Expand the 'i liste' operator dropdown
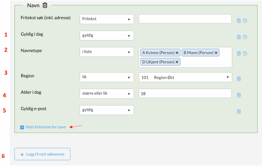Viewport: 262px width, 166px height. 107,52
